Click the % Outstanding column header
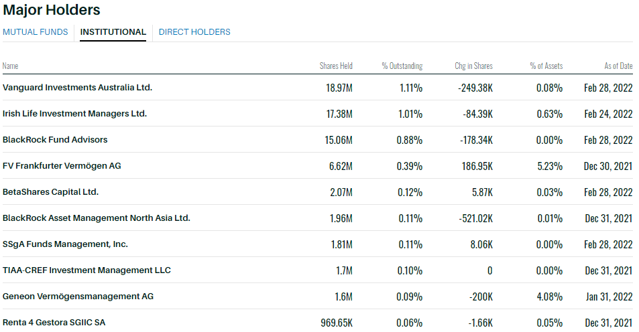 [x=402, y=66]
